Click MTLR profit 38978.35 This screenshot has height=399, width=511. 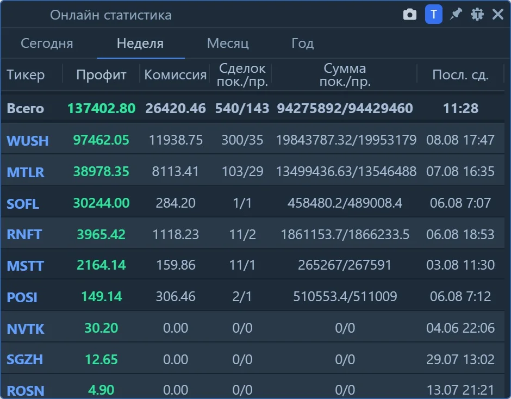pos(101,171)
